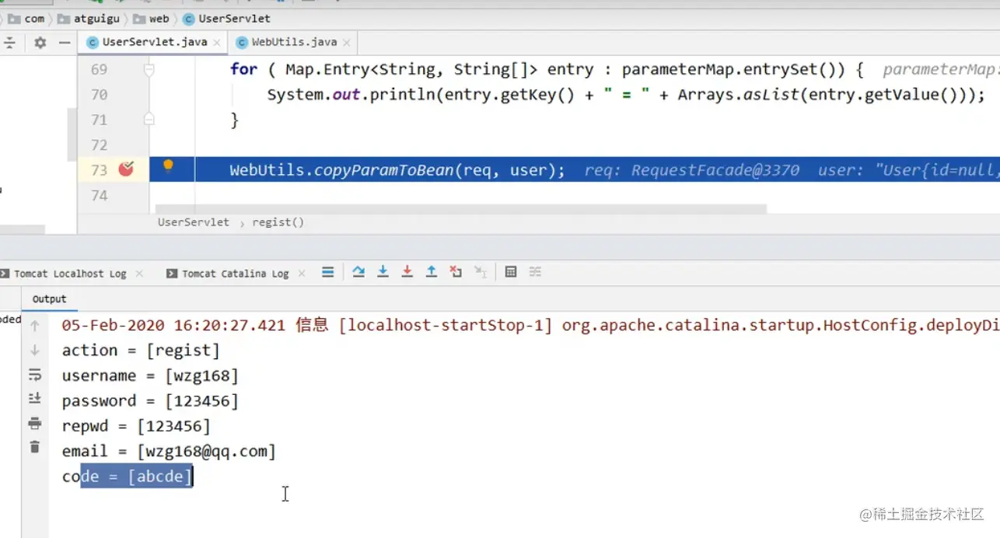The width and height of the screenshot is (1000, 538).
Task: Click the 'username = [wzg168]' output line
Action: click(x=150, y=376)
